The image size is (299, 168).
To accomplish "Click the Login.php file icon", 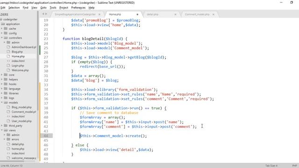I will [8, 65].
